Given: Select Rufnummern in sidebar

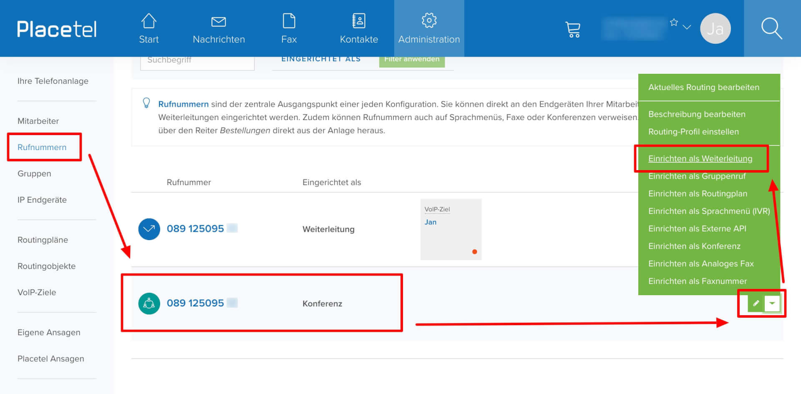Looking at the screenshot, I should [x=42, y=147].
